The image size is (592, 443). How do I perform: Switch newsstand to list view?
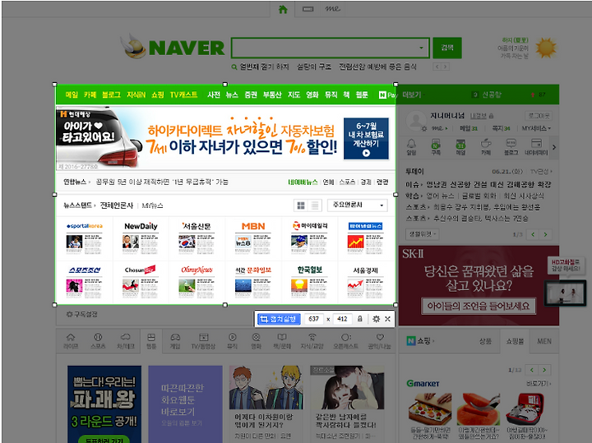[314, 205]
